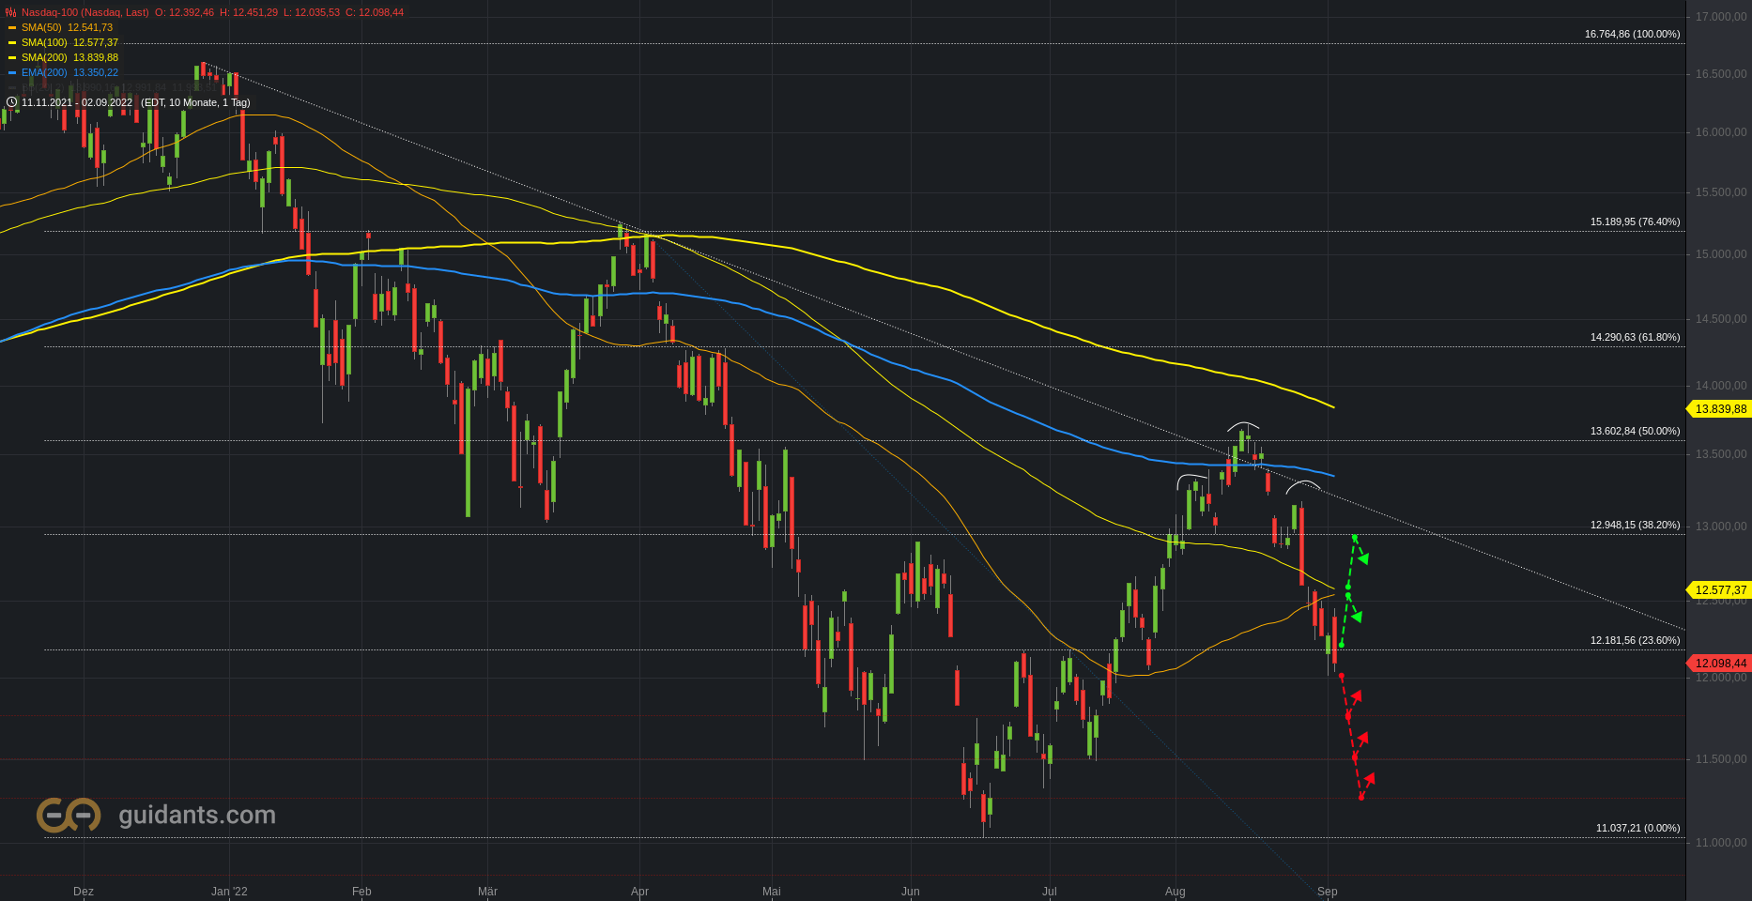The height and width of the screenshot is (901, 1752).
Task: Click the 16.764,86 (100.00%) Fibonacci label
Action: point(1633,34)
